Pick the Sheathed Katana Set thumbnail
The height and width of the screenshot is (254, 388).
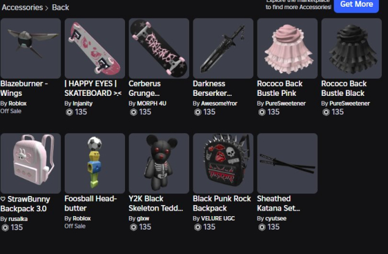point(287,164)
